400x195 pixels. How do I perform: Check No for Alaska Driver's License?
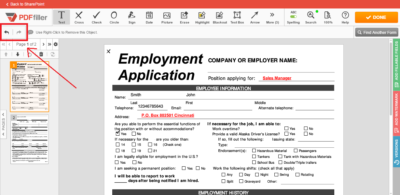point(306,134)
